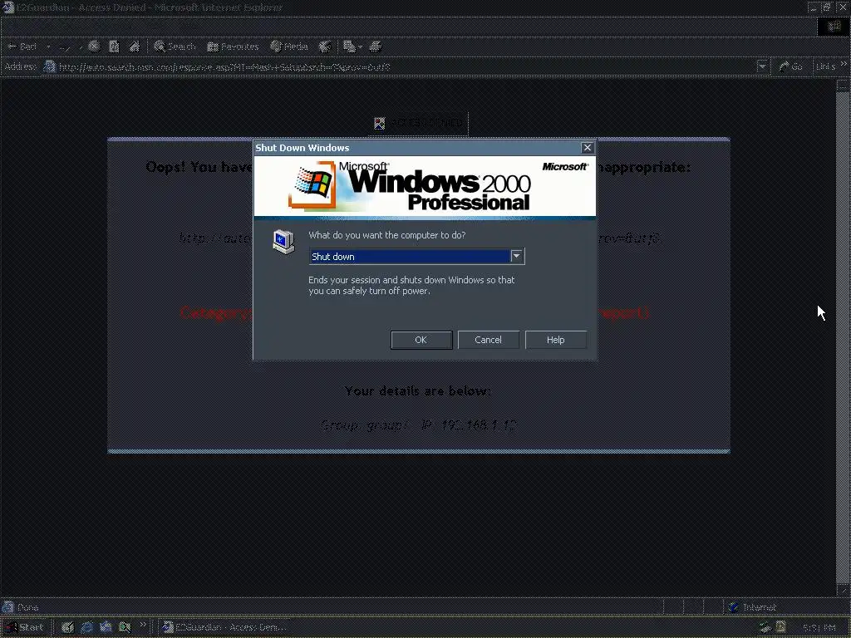Image resolution: width=851 pixels, height=638 pixels.
Task: Click the 'What do you want the computer to do?' label
Action: pyautogui.click(x=387, y=235)
